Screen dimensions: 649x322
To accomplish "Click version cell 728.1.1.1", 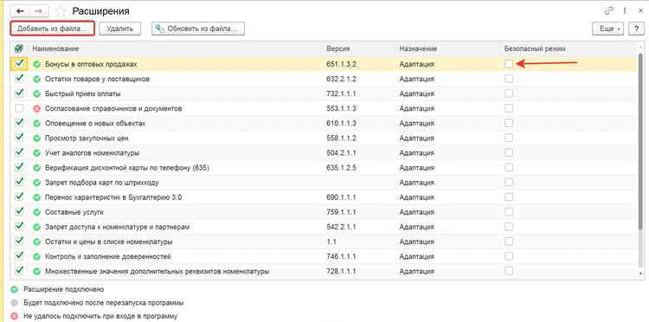I will [x=342, y=272].
